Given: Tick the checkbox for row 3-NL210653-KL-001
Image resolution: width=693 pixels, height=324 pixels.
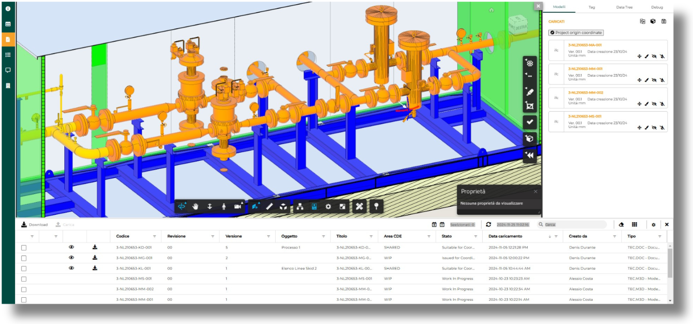Looking at the screenshot, I should tap(24, 269).
